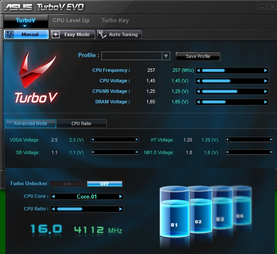The width and height of the screenshot is (277, 254).
Task: Select the Advanced Mode tab
Action: point(31,123)
